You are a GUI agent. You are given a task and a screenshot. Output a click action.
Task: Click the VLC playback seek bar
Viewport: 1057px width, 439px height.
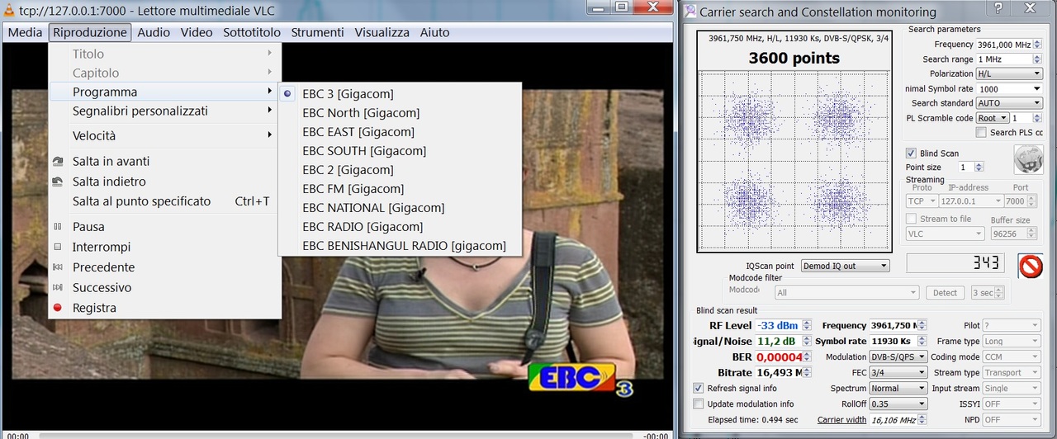pyautogui.click(x=337, y=435)
